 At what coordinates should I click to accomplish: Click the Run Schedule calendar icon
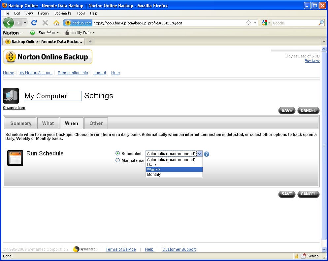(15, 158)
